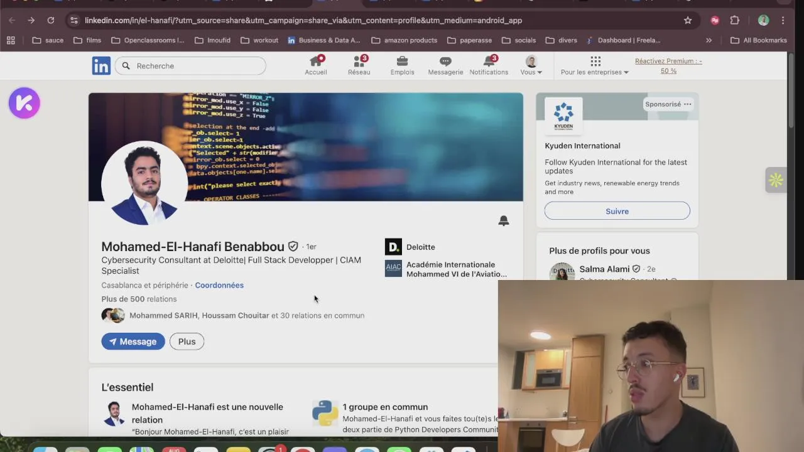Open nouvelle relation highlight
The height and width of the screenshot is (452, 804).
coord(207,413)
